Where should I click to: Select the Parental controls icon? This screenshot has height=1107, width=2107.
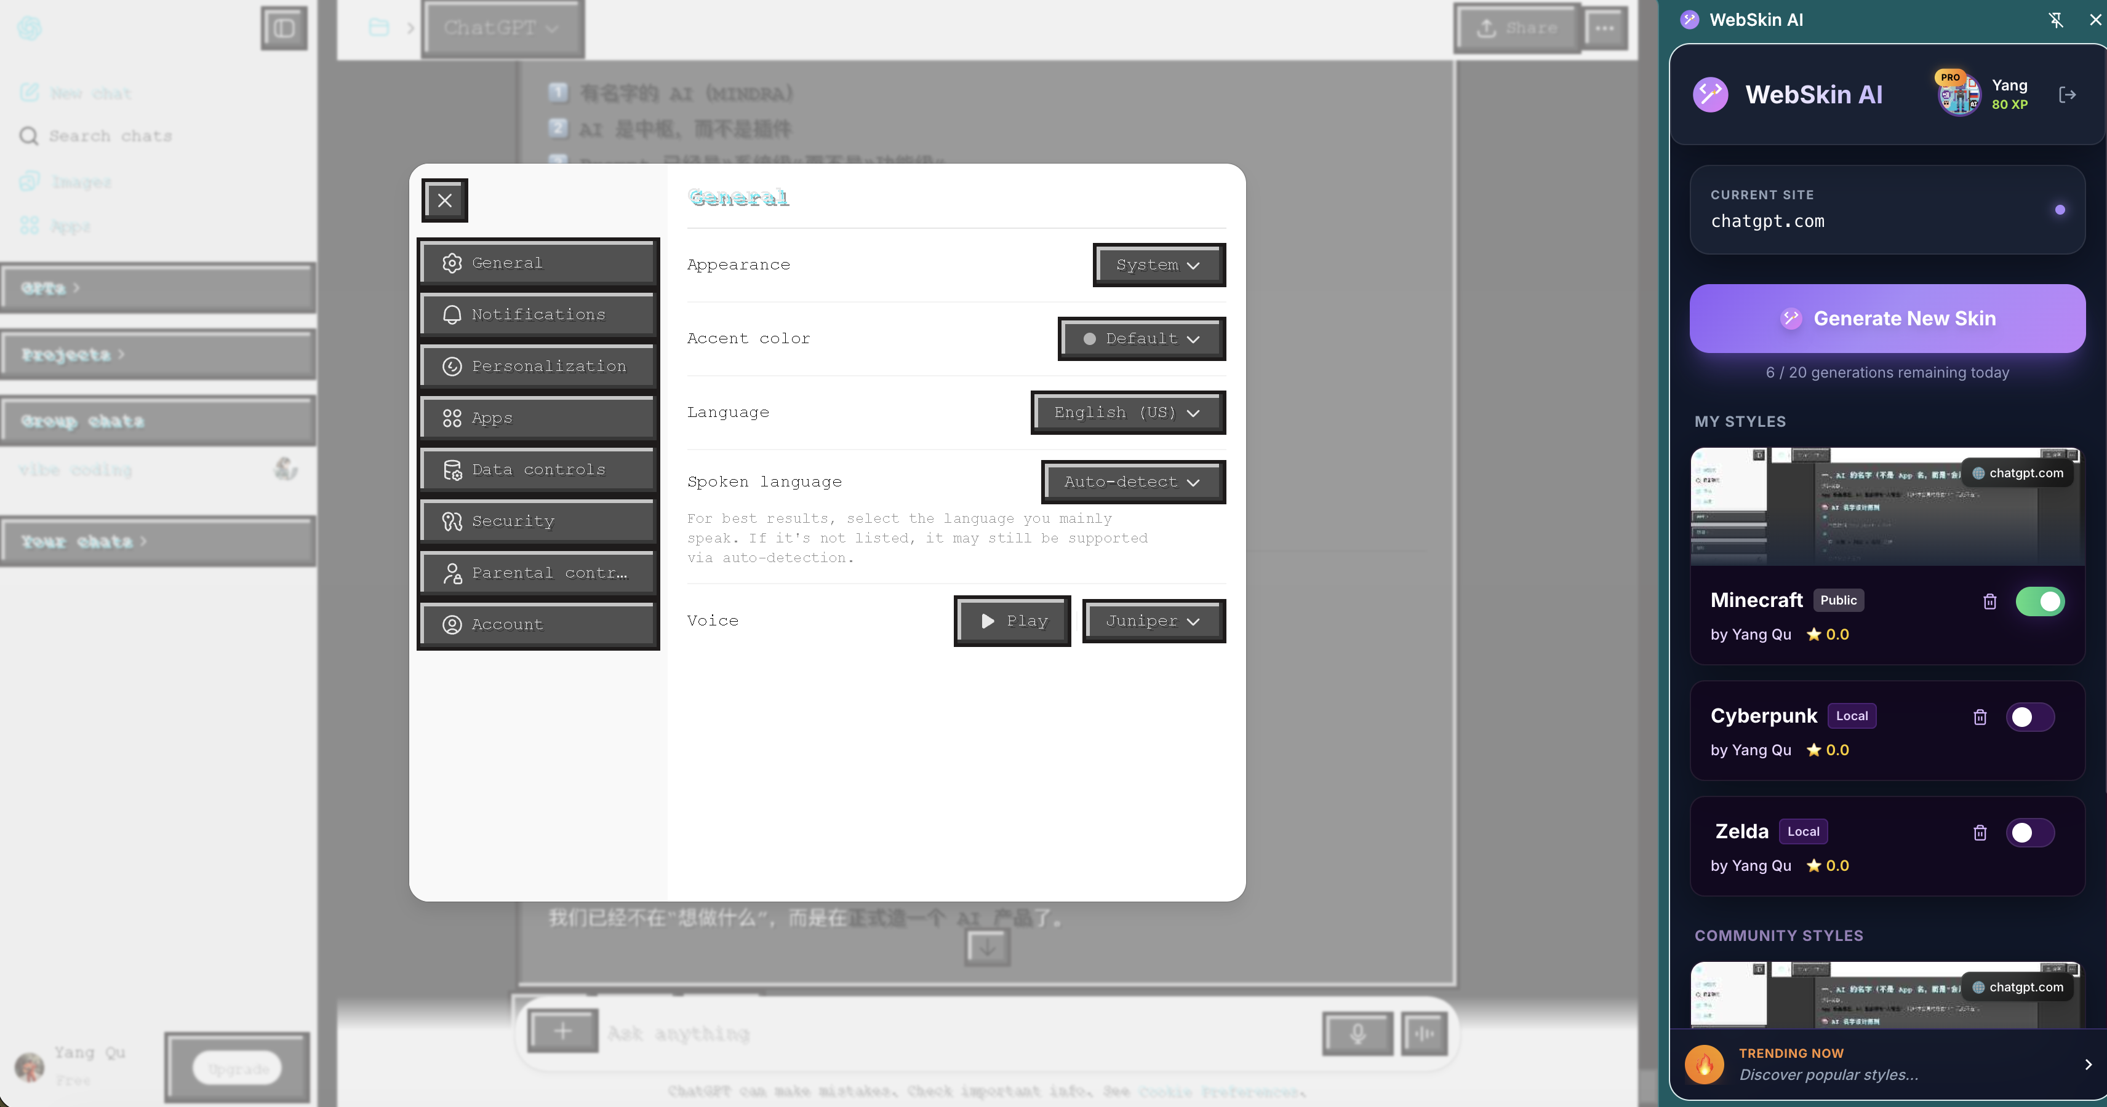point(452,573)
